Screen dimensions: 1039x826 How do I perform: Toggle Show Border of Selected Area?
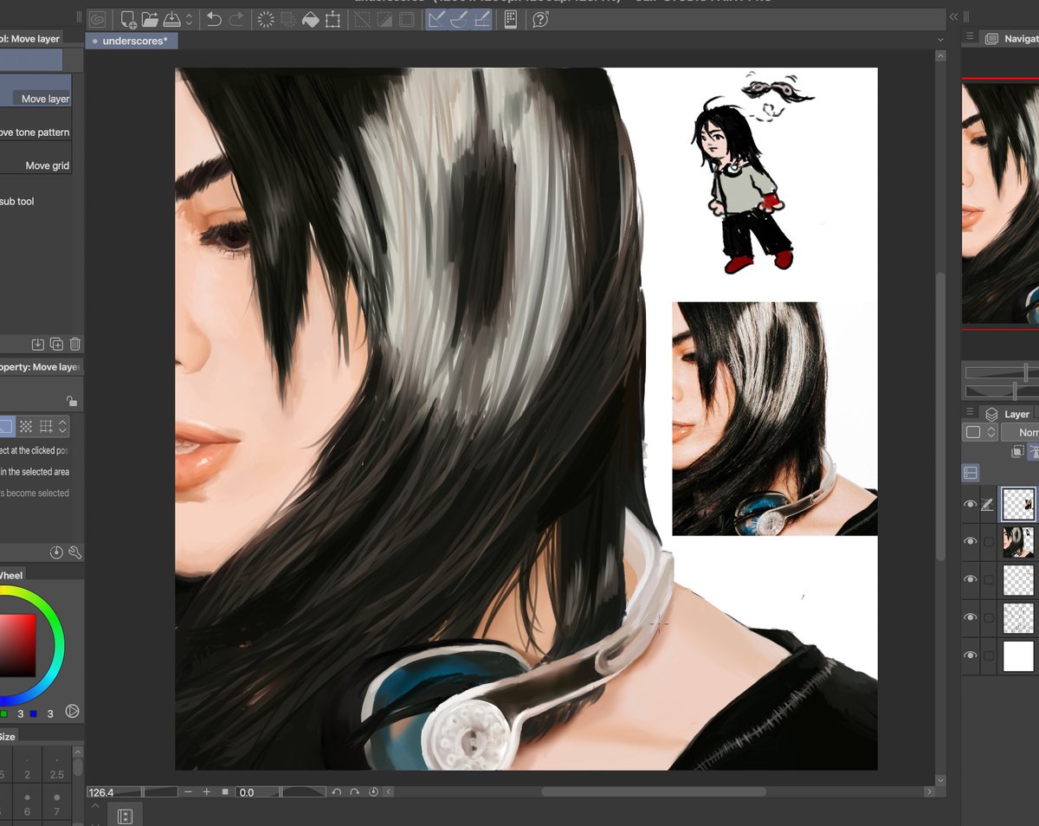coord(406,19)
